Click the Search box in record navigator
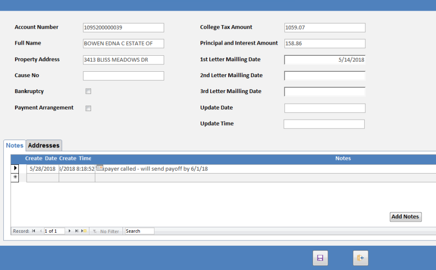Viewport: 436px width, 270px height. point(139,231)
